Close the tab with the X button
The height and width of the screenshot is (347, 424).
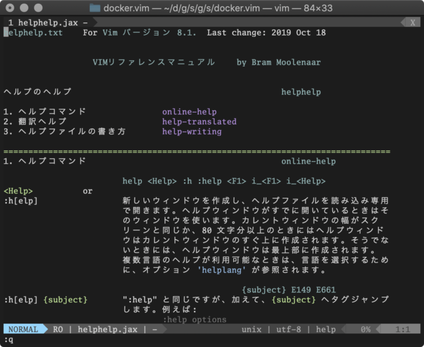tap(412, 22)
